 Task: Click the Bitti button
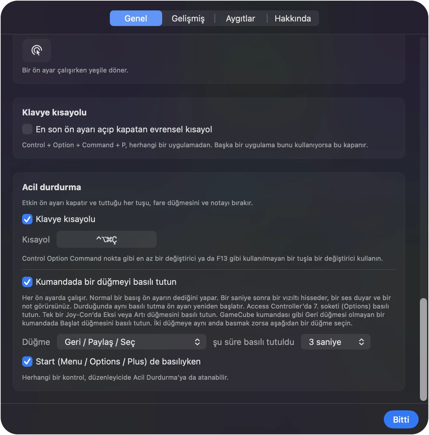401,419
